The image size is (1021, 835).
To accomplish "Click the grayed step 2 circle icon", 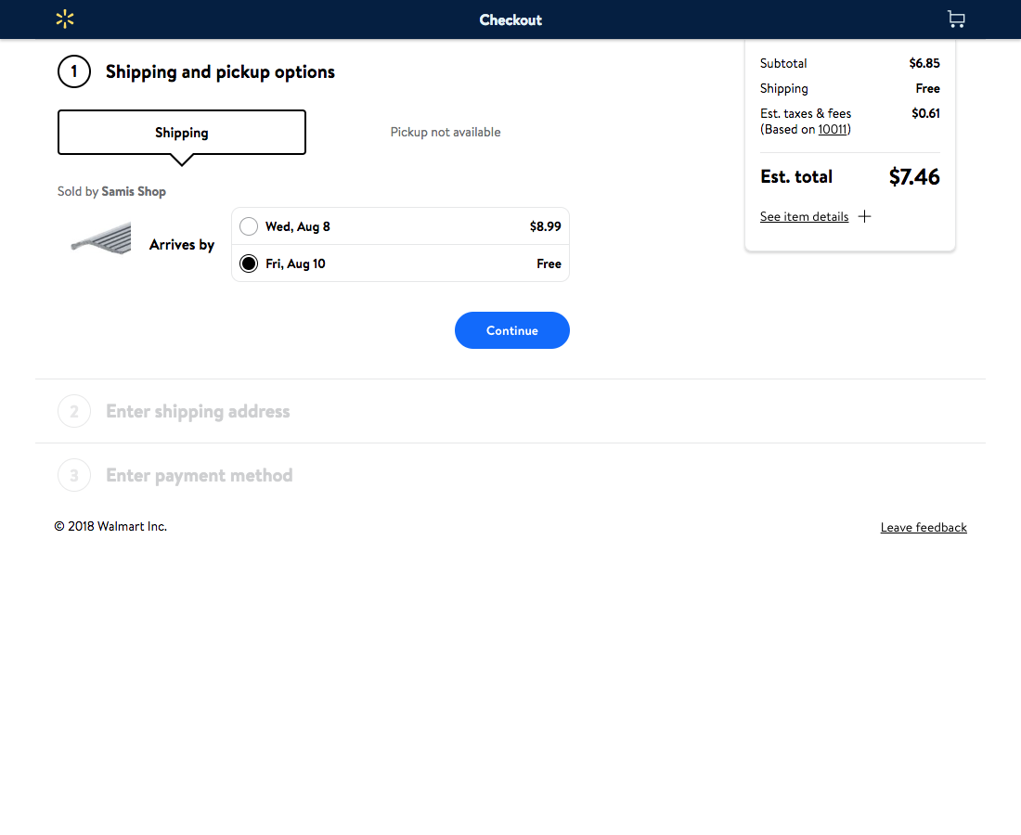I will tap(74, 411).
